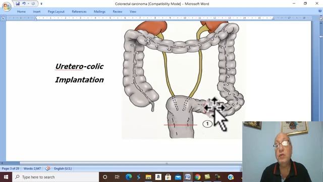Toggle the ruler view button above scrollbar
Viewport: 323px width, 182px height.
coord(321,18)
